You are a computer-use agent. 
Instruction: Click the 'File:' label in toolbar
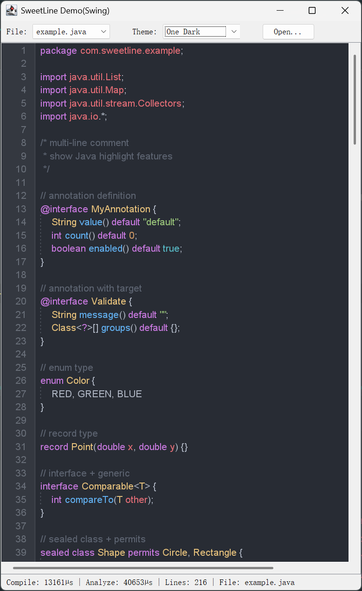click(17, 32)
